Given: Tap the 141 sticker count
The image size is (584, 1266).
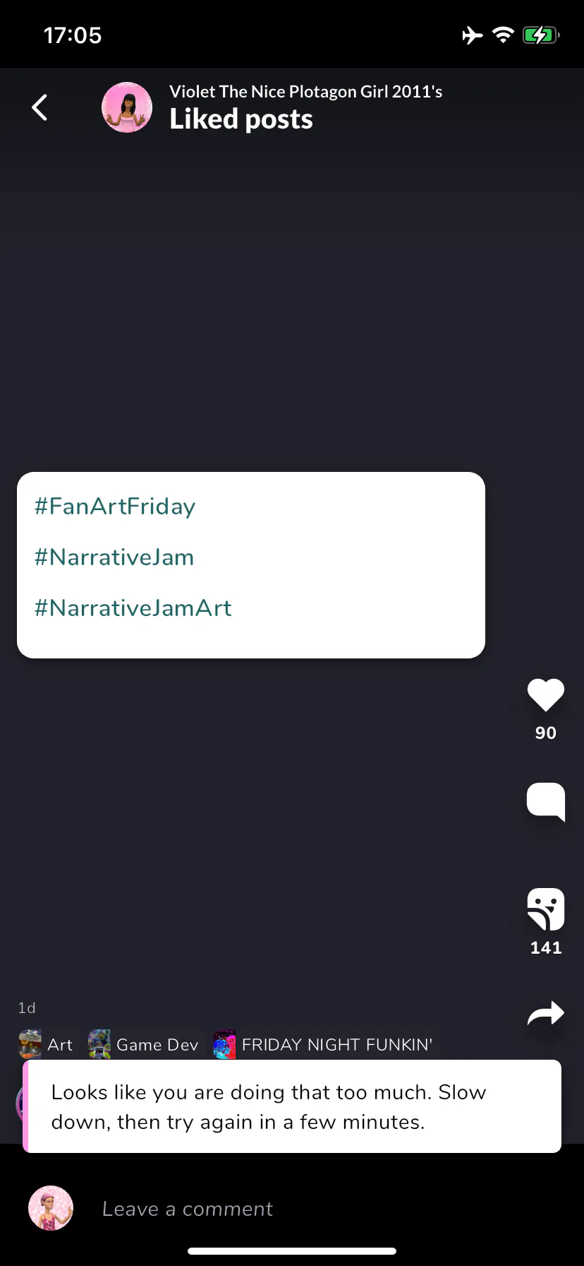Looking at the screenshot, I should pyautogui.click(x=546, y=947).
